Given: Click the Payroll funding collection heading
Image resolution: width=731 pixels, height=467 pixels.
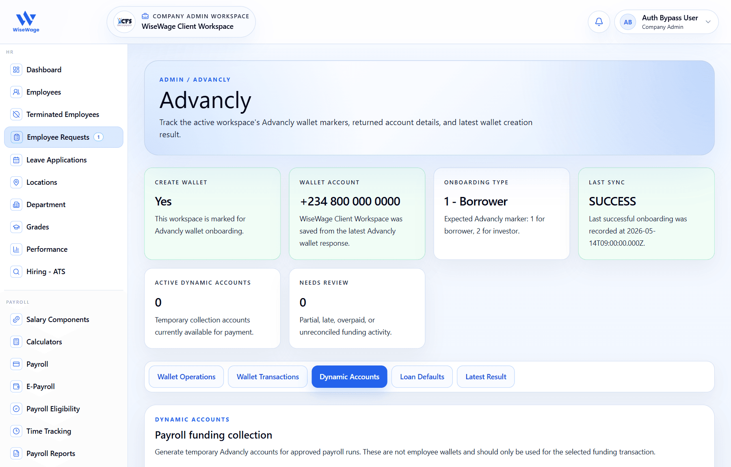Looking at the screenshot, I should click(214, 435).
